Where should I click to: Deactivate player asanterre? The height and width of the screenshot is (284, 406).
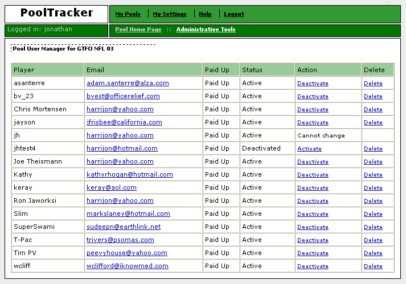tap(313, 83)
